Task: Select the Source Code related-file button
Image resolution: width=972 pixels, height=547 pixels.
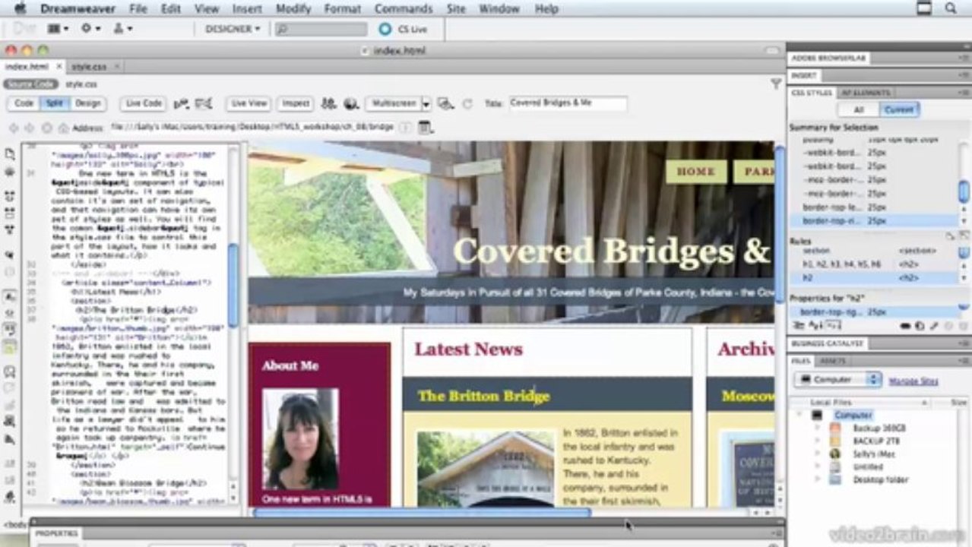Action: [x=31, y=84]
